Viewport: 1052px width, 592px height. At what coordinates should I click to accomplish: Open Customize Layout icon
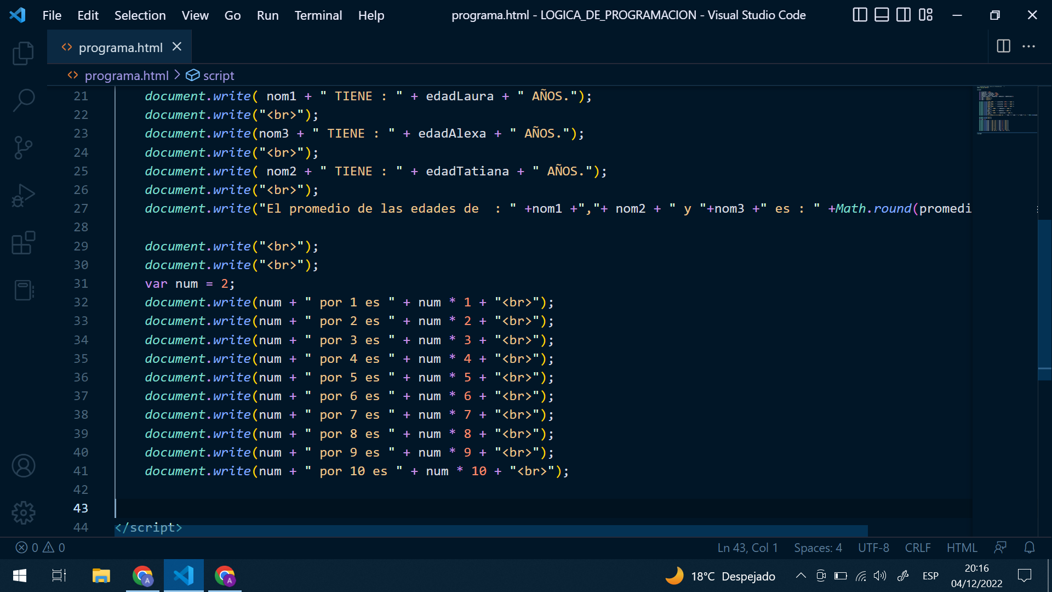point(926,15)
